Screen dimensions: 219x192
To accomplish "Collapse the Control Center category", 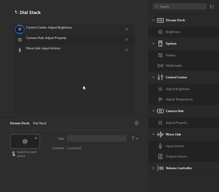I will (153, 77).
